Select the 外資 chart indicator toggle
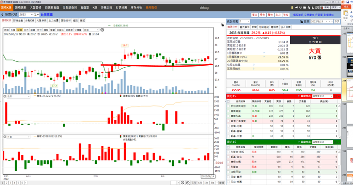The height and width of the screenshot is (185, 353). click(13, 30)
